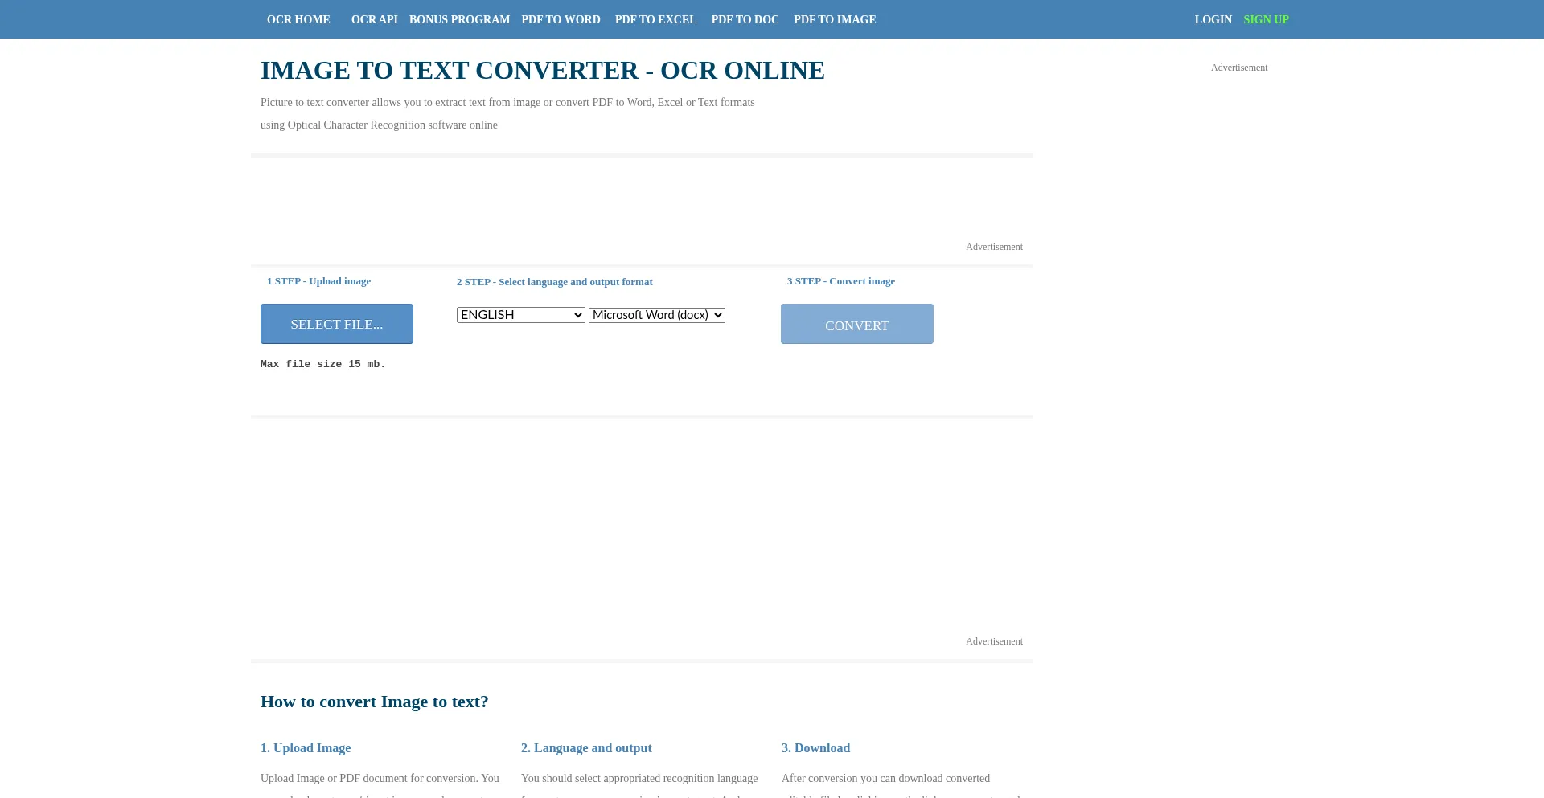Open the OCR HOME nav link
The width and height of the screenshot is (1544, 798).
pyautogui.click(x=298, y=19)
